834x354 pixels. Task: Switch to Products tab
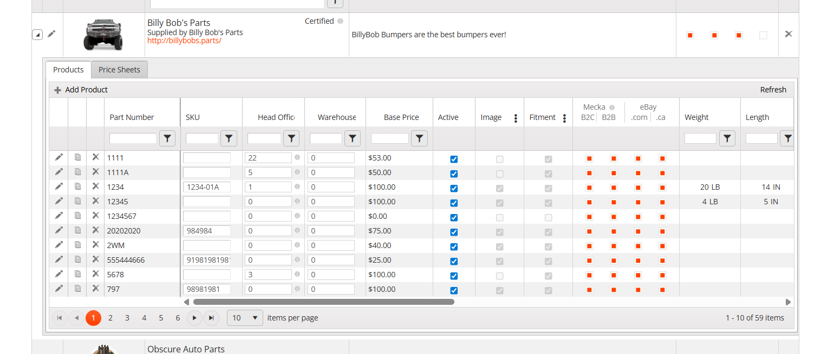(x=68, y=70)
